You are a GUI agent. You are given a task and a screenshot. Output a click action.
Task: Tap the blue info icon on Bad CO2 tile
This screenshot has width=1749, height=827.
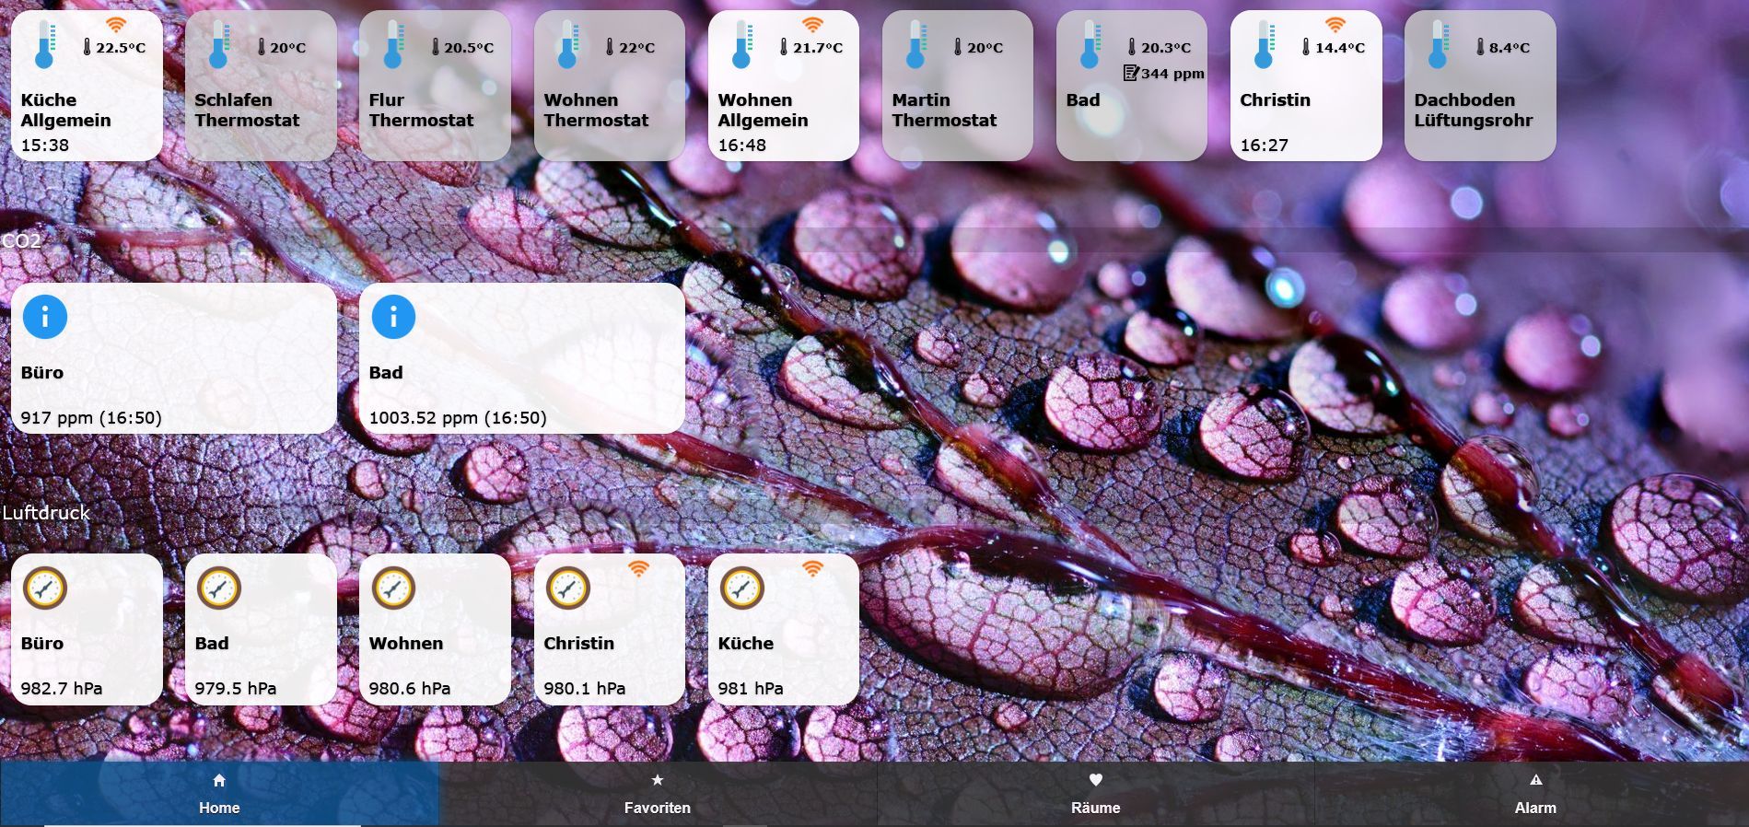393,317
